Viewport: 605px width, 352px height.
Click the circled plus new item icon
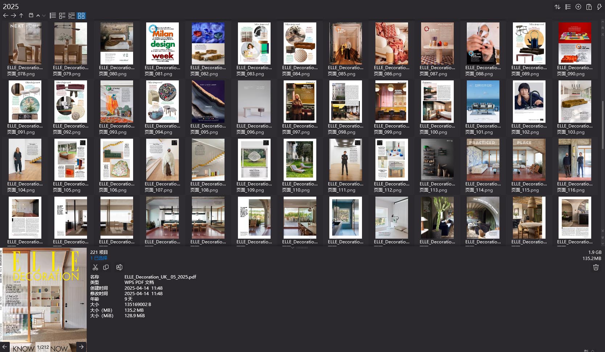point(579,7)
